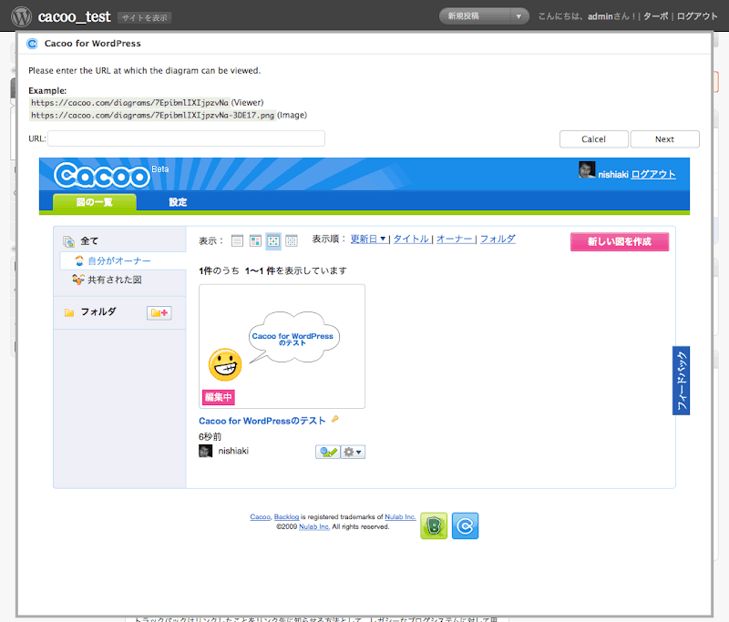
Task: Click the blue Cacoo logo in footer
Action: tap(465, 525)
